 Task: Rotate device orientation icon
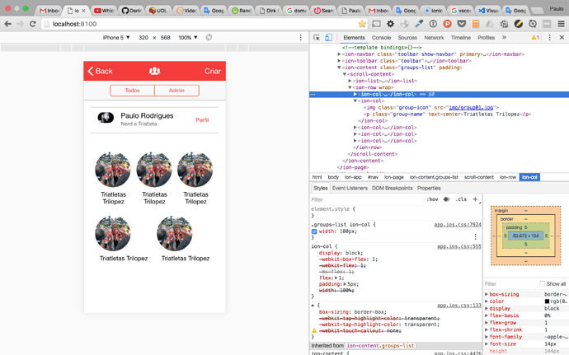coord(209,37)
